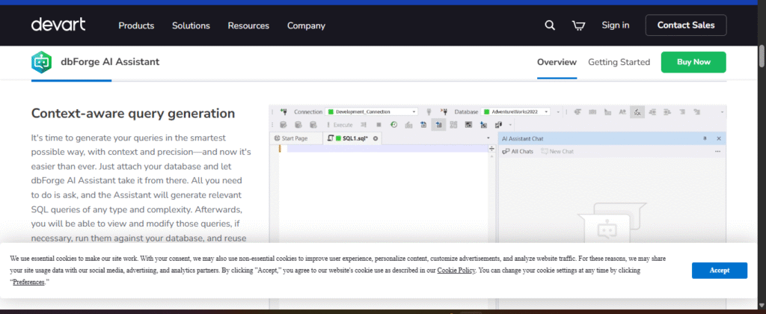Click New Chat in the AI Assistant panel
Screen dimensions: 766x314
click(557, 151)
